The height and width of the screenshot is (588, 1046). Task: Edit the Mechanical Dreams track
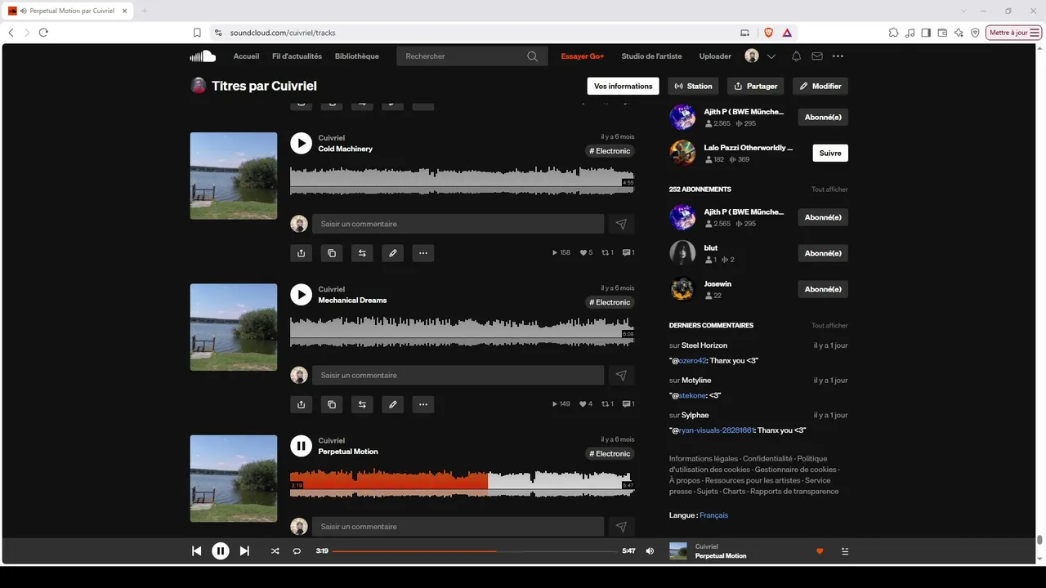tap(392, 404)
